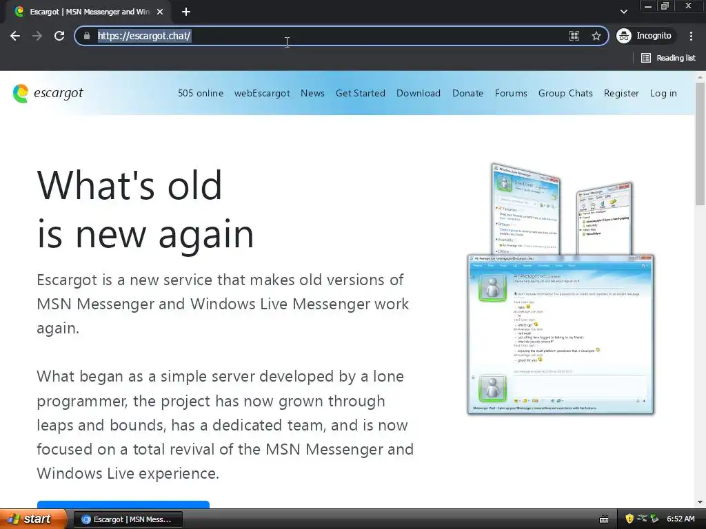Click the "What's old is new again" heading
This screenshot has width=706, height=529.
pos(145,209)
